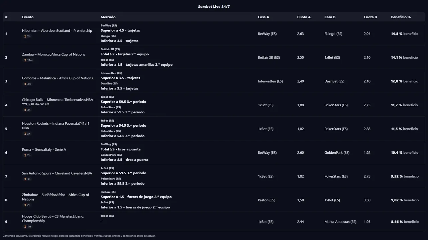Click the Mercado column header
This screenshot has width=428, height=240.
click(x=108, y=17)
